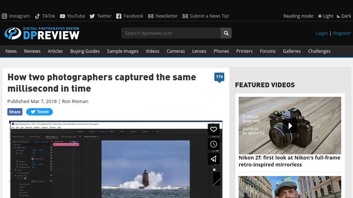Image resolution: width=353 pixels, height=198 pixels.
Task: Open the second featured video thumbnail of man in cap
Action: click(x=290, y=187)
